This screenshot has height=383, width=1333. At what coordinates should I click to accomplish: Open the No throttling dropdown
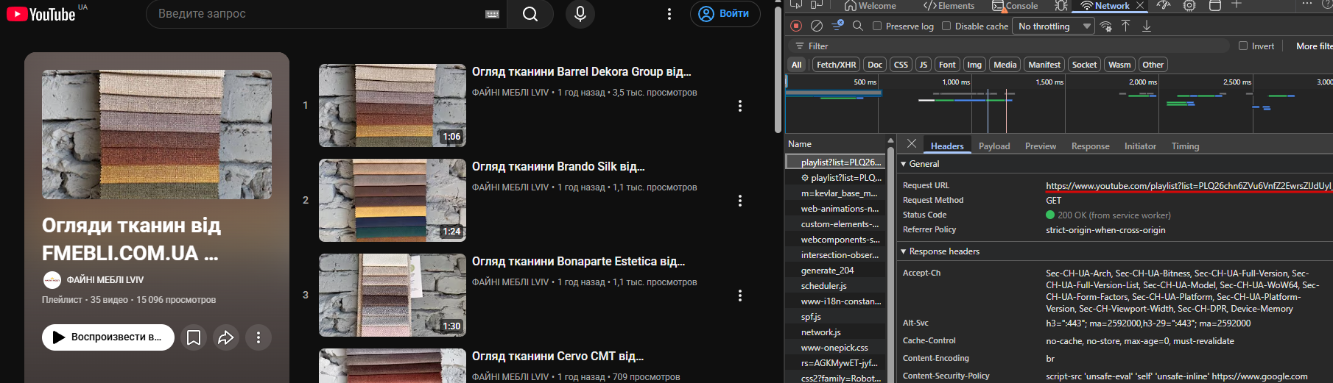1054,26
